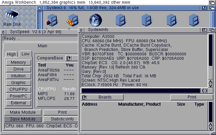Open the globe drawer icon in System3.9
The height and width of the screenshot is (135, 216).
[96, 20]
